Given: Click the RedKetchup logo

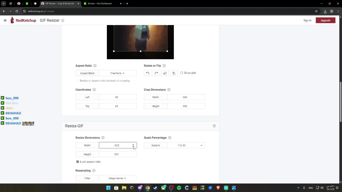Looking at the screenshot, I should click(x=23, y=20).
